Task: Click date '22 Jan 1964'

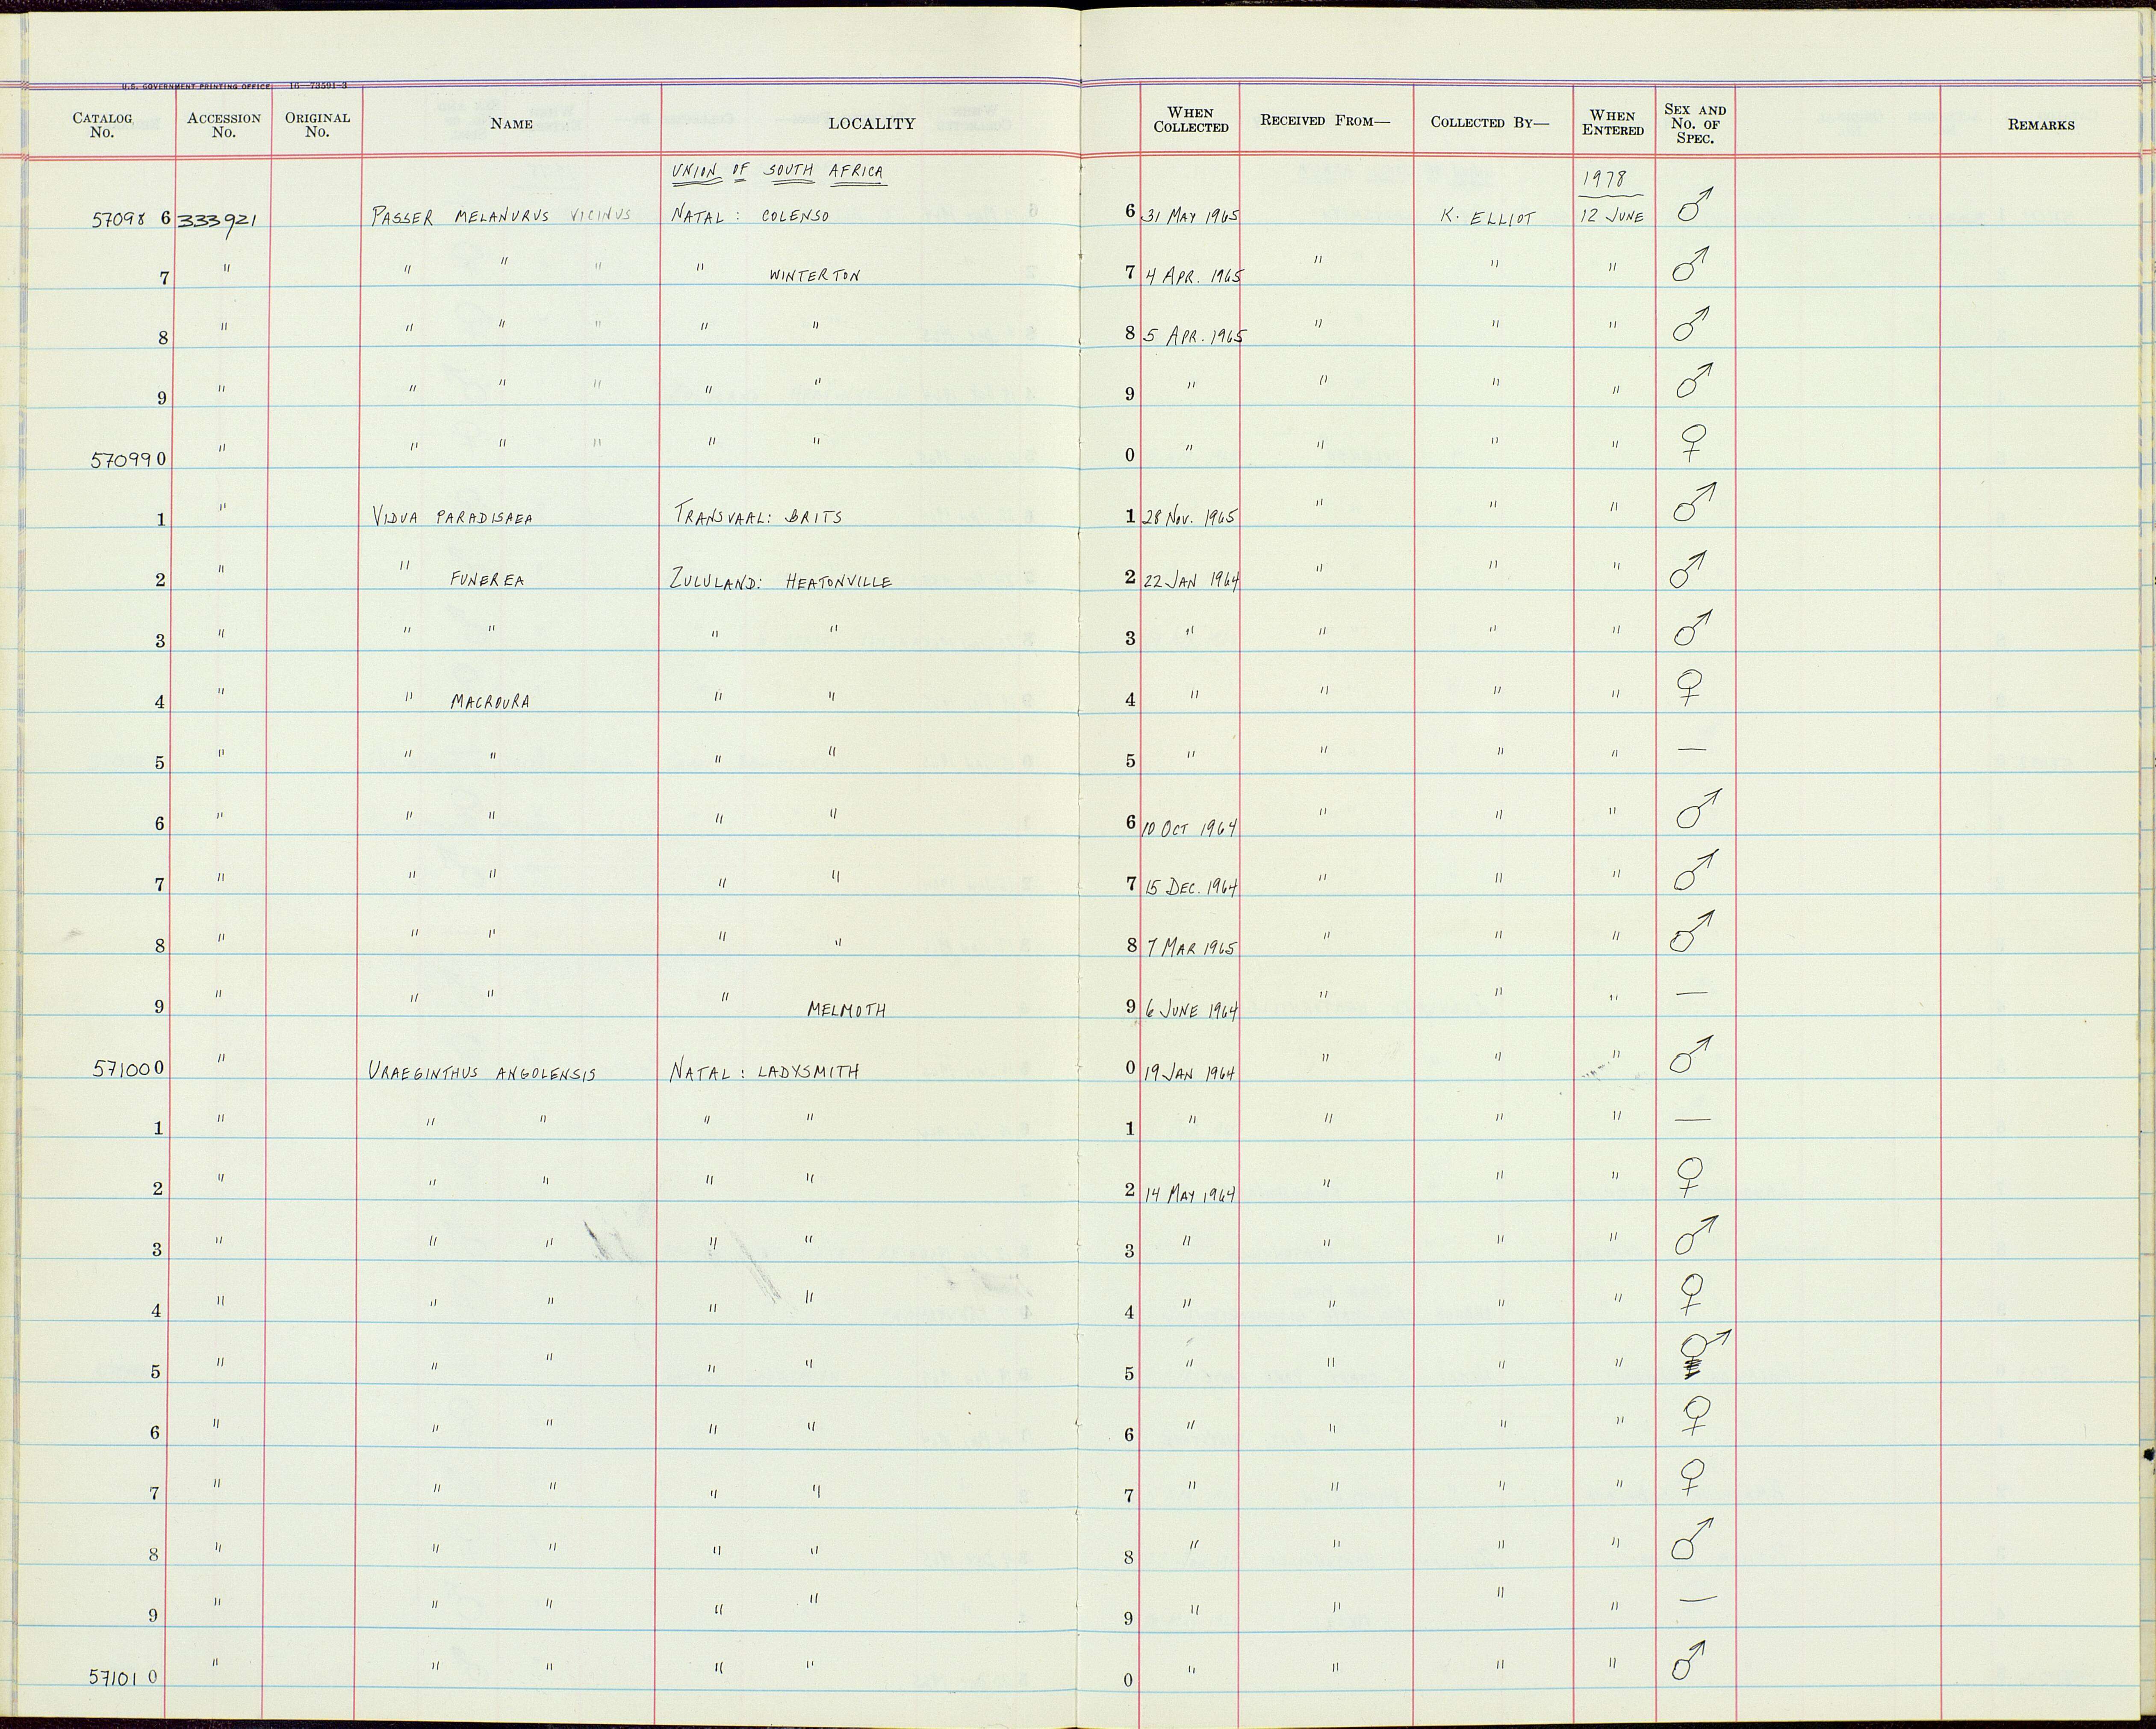Action: pyautogui.click(x=1191, y=579)
